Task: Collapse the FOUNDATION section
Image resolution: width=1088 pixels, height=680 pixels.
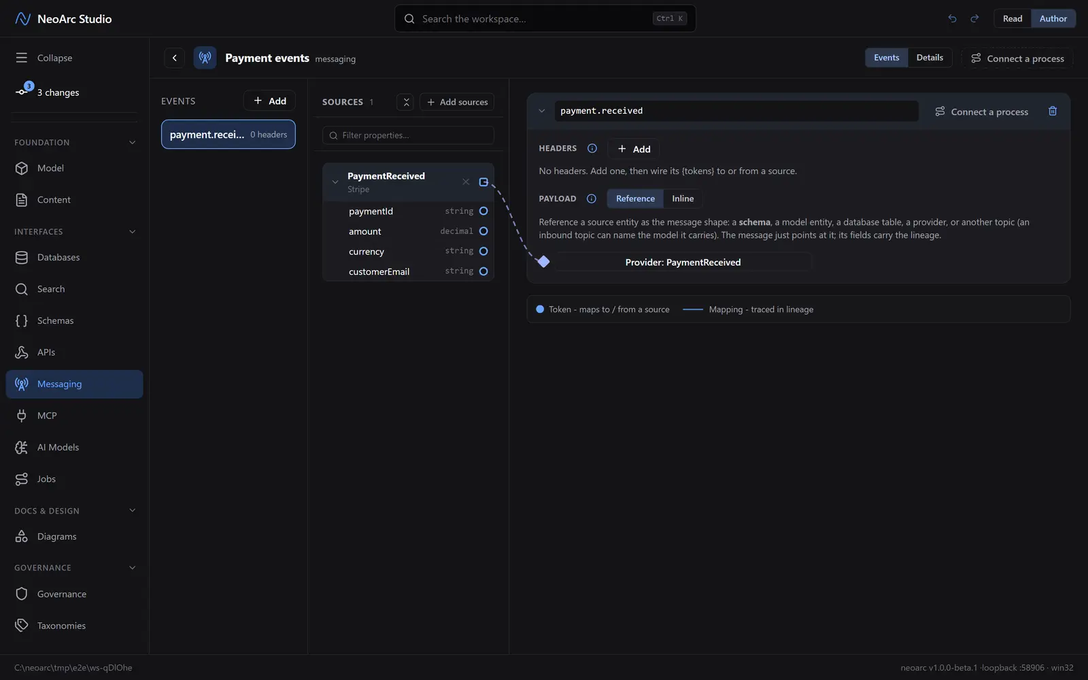Action: pos(133,142)
